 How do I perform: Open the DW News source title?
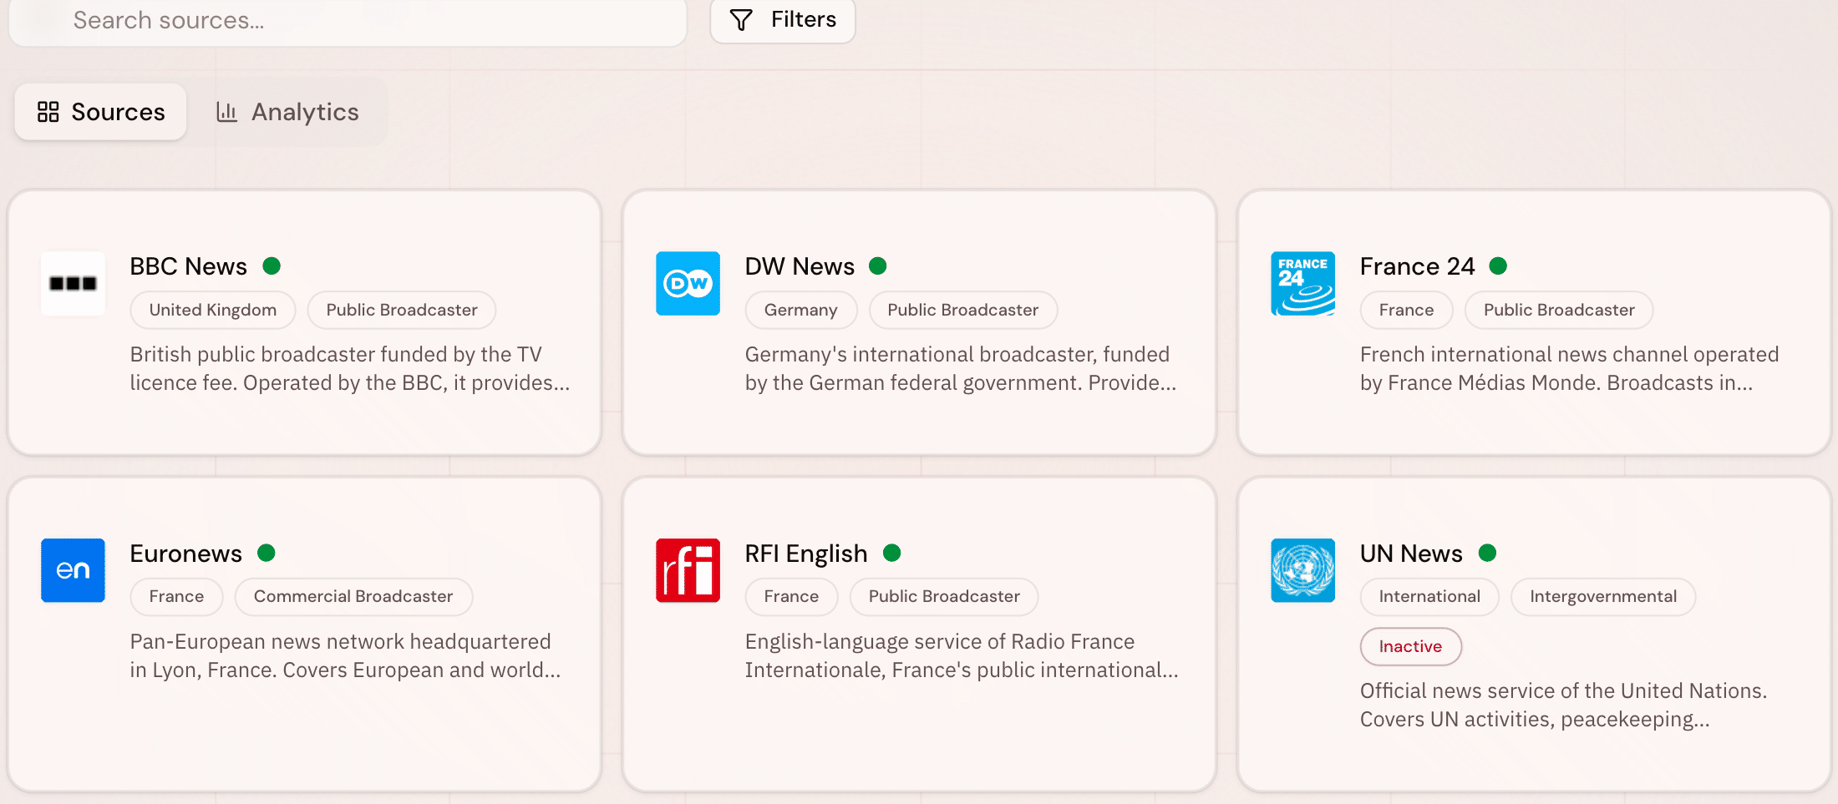pos(800,266)
